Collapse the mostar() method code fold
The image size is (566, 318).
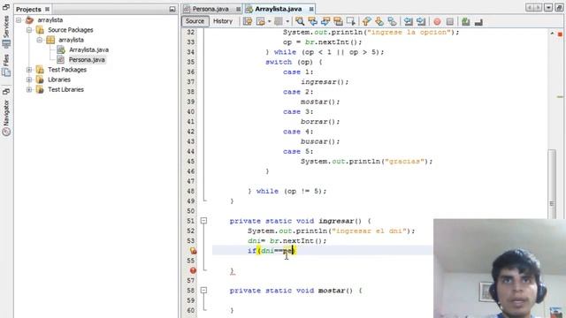point(203,291)
